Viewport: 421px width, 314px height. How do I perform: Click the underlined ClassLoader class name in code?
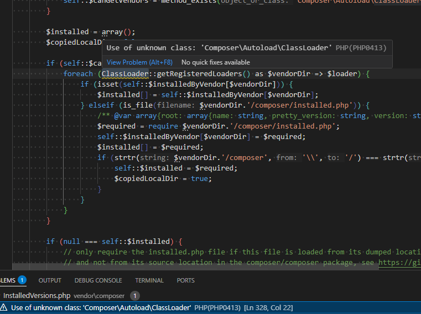coord(124,74)
